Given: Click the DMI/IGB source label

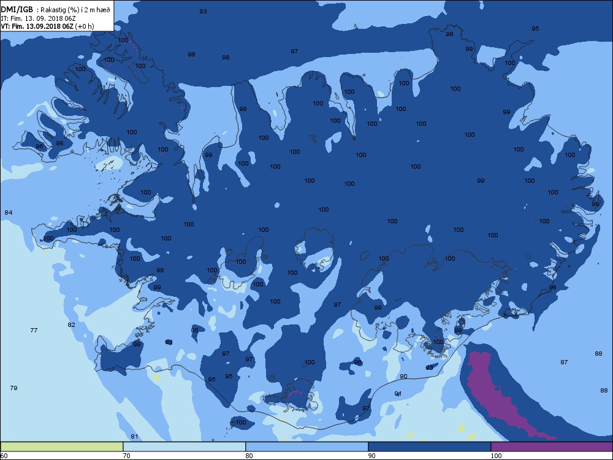Looking at the screenshot, I should click(x=17, y=9).
